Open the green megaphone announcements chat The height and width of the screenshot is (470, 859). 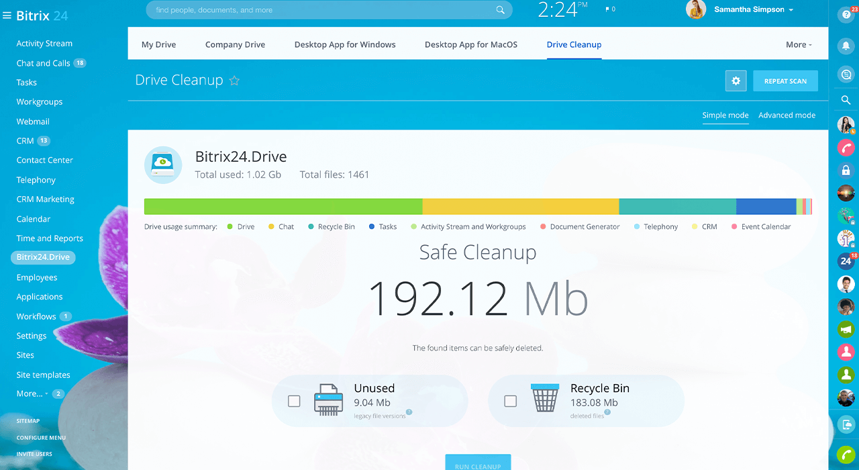tap(846, 330)
